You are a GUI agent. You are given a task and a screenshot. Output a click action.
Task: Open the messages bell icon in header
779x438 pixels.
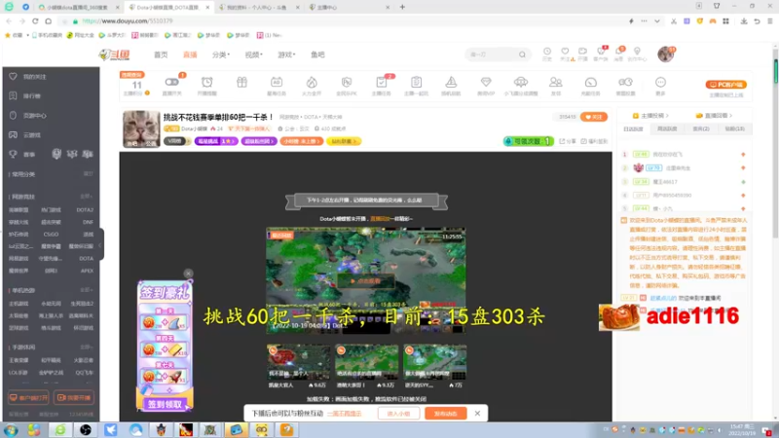(618, 54)
